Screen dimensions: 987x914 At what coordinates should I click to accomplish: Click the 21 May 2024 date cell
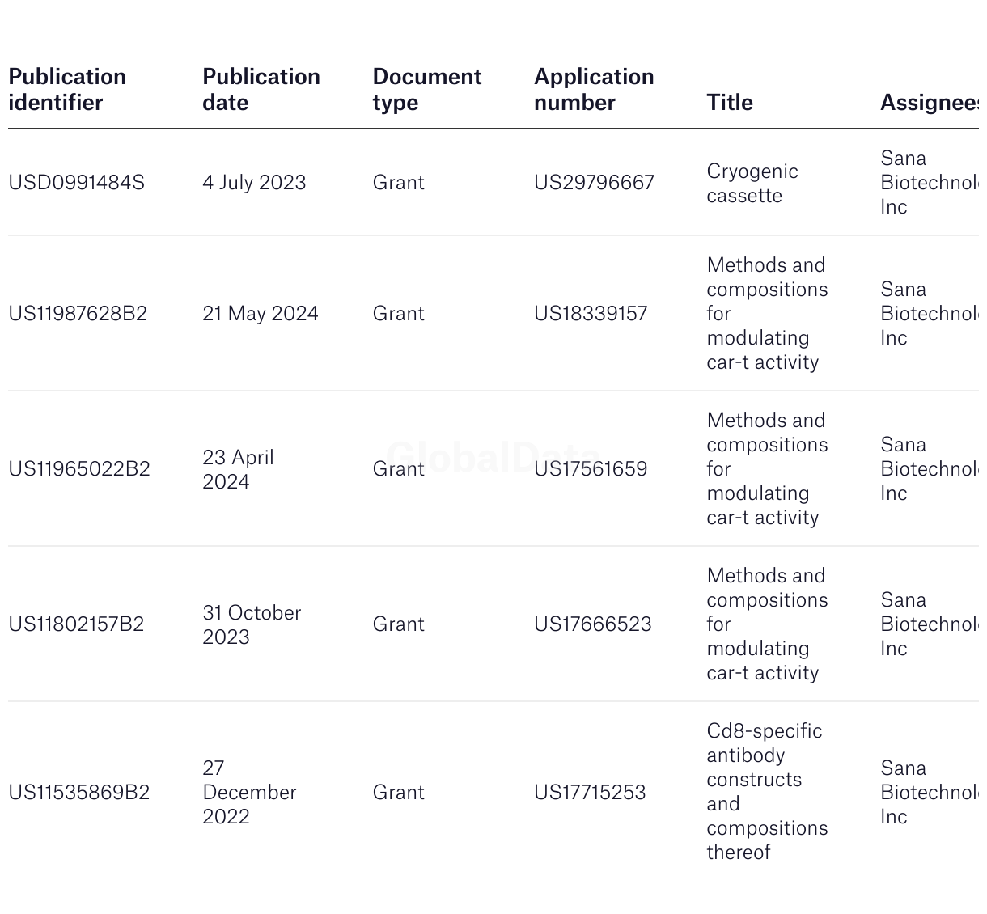pyautogui.click(x=260, y=313)
